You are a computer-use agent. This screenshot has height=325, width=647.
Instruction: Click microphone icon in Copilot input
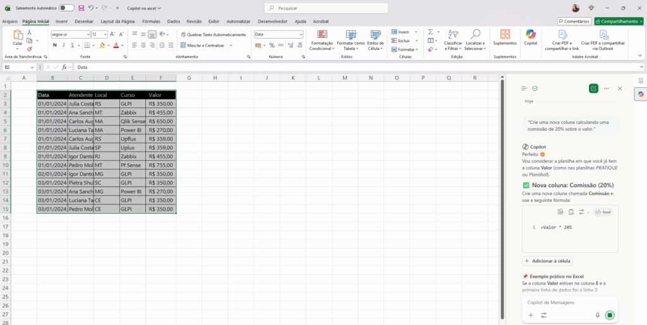[597, 315]
